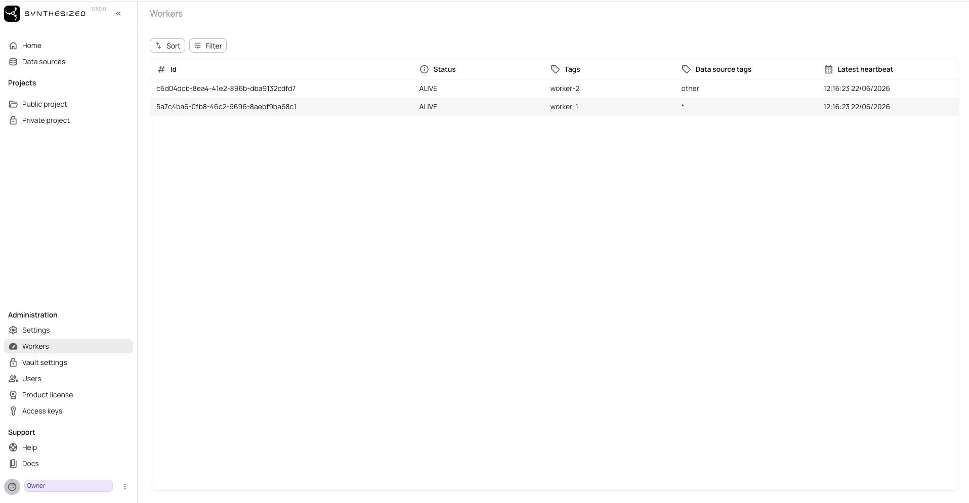Click the Id column hash icon
969x503 pixels.
click(x=161, y=69)
